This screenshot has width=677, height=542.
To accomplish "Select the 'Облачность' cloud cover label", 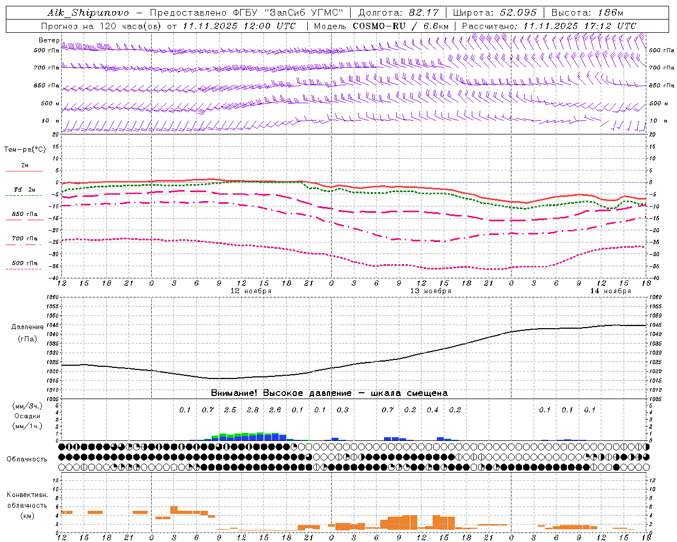I will (27, 459).
